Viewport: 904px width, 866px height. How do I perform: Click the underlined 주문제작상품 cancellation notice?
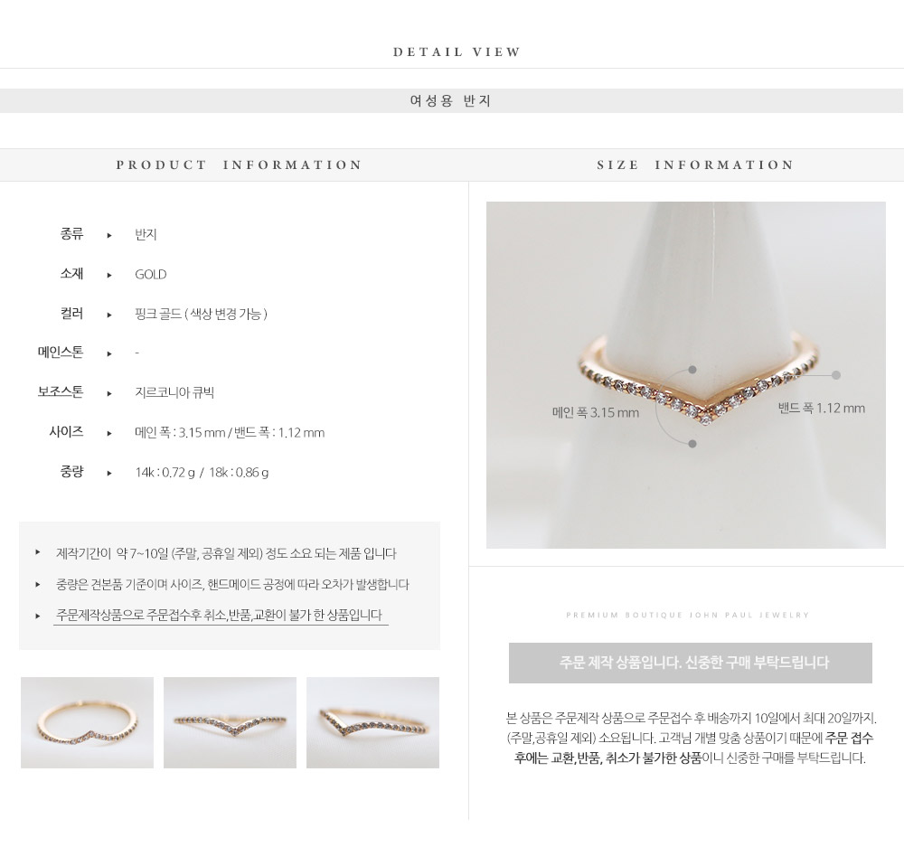tap(221, 616)
